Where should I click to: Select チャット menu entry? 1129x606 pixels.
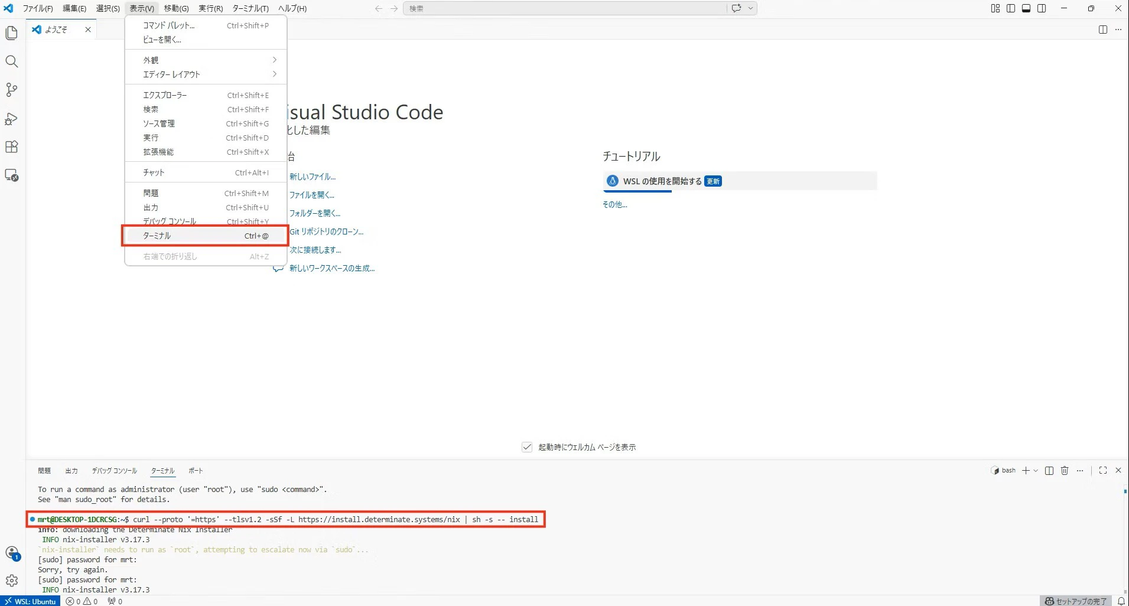[206, 172]
